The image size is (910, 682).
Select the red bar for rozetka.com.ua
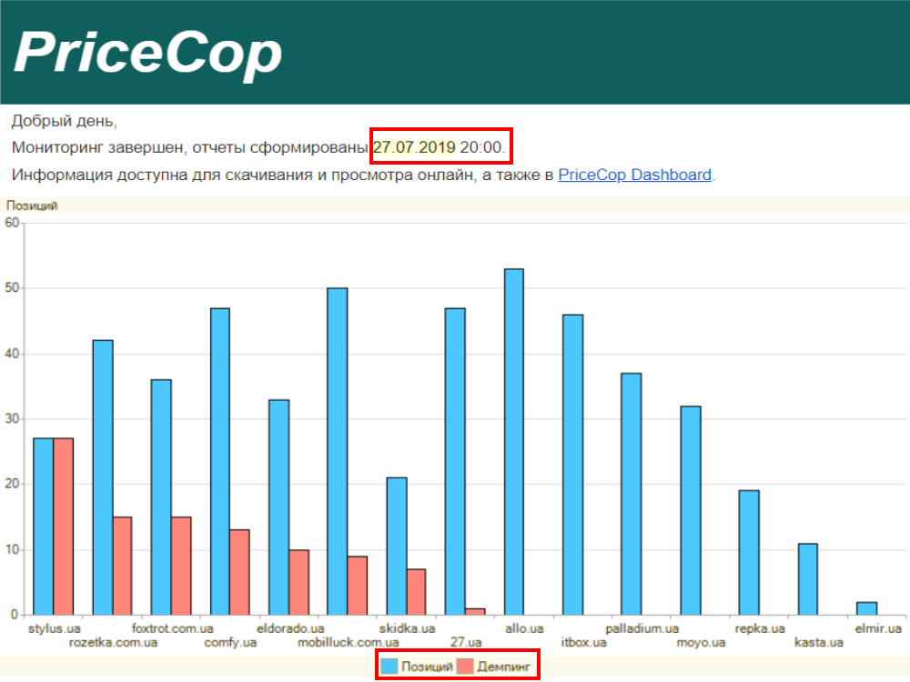[122, 566]
